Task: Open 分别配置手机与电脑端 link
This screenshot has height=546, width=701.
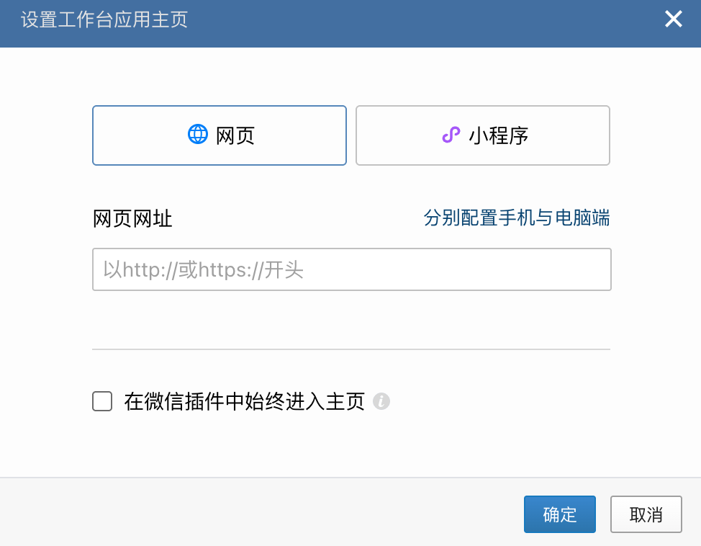Action: (516, 218)
